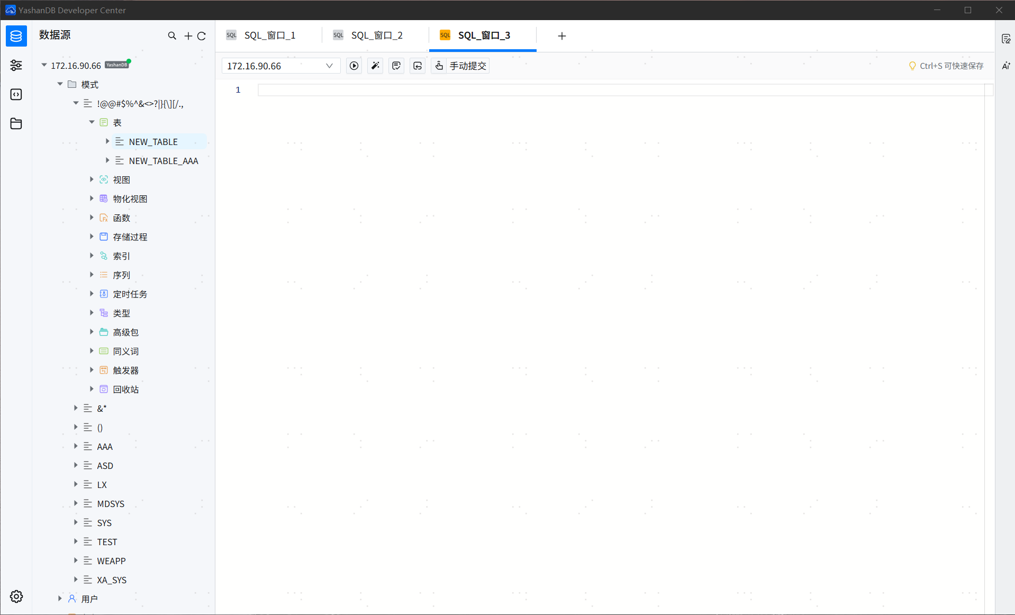This screenshot has width=1015, height=615.
Task: Open a new SQL window with the + tab
Action: pos(561,36)
